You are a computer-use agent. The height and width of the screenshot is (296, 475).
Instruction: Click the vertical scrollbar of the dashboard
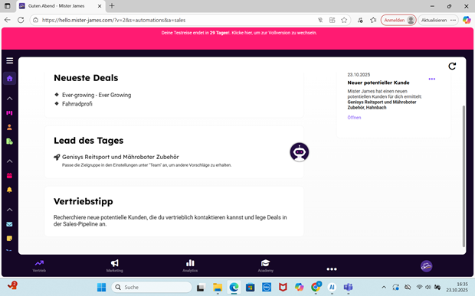coord(464,176)
